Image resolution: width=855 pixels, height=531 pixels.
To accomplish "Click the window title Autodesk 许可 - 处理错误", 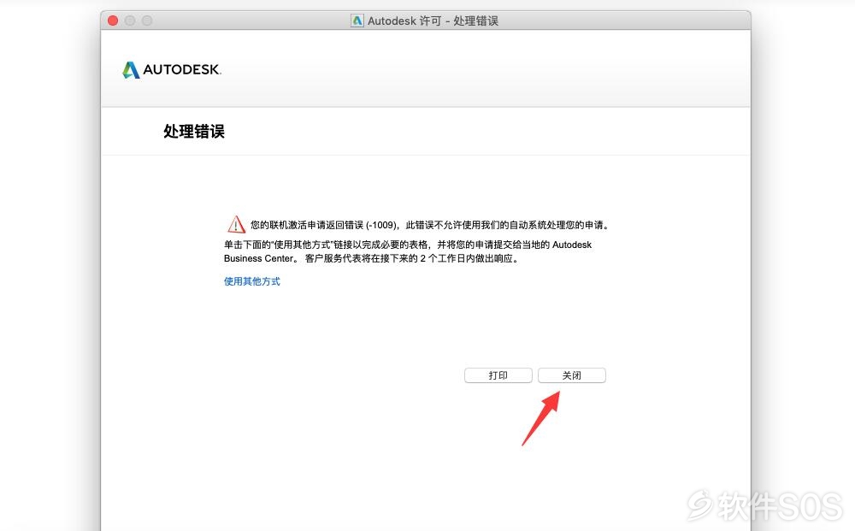I will [433, 21].
